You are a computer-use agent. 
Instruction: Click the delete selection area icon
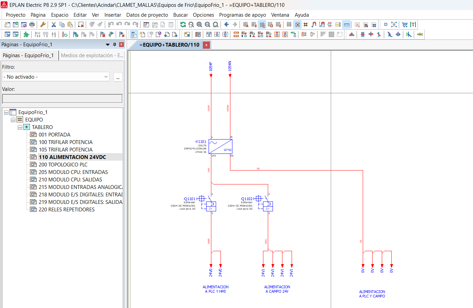[x=81, y=25]
